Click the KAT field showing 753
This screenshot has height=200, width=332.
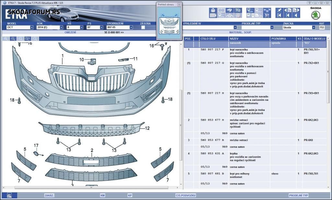click(x=322, y=27)
